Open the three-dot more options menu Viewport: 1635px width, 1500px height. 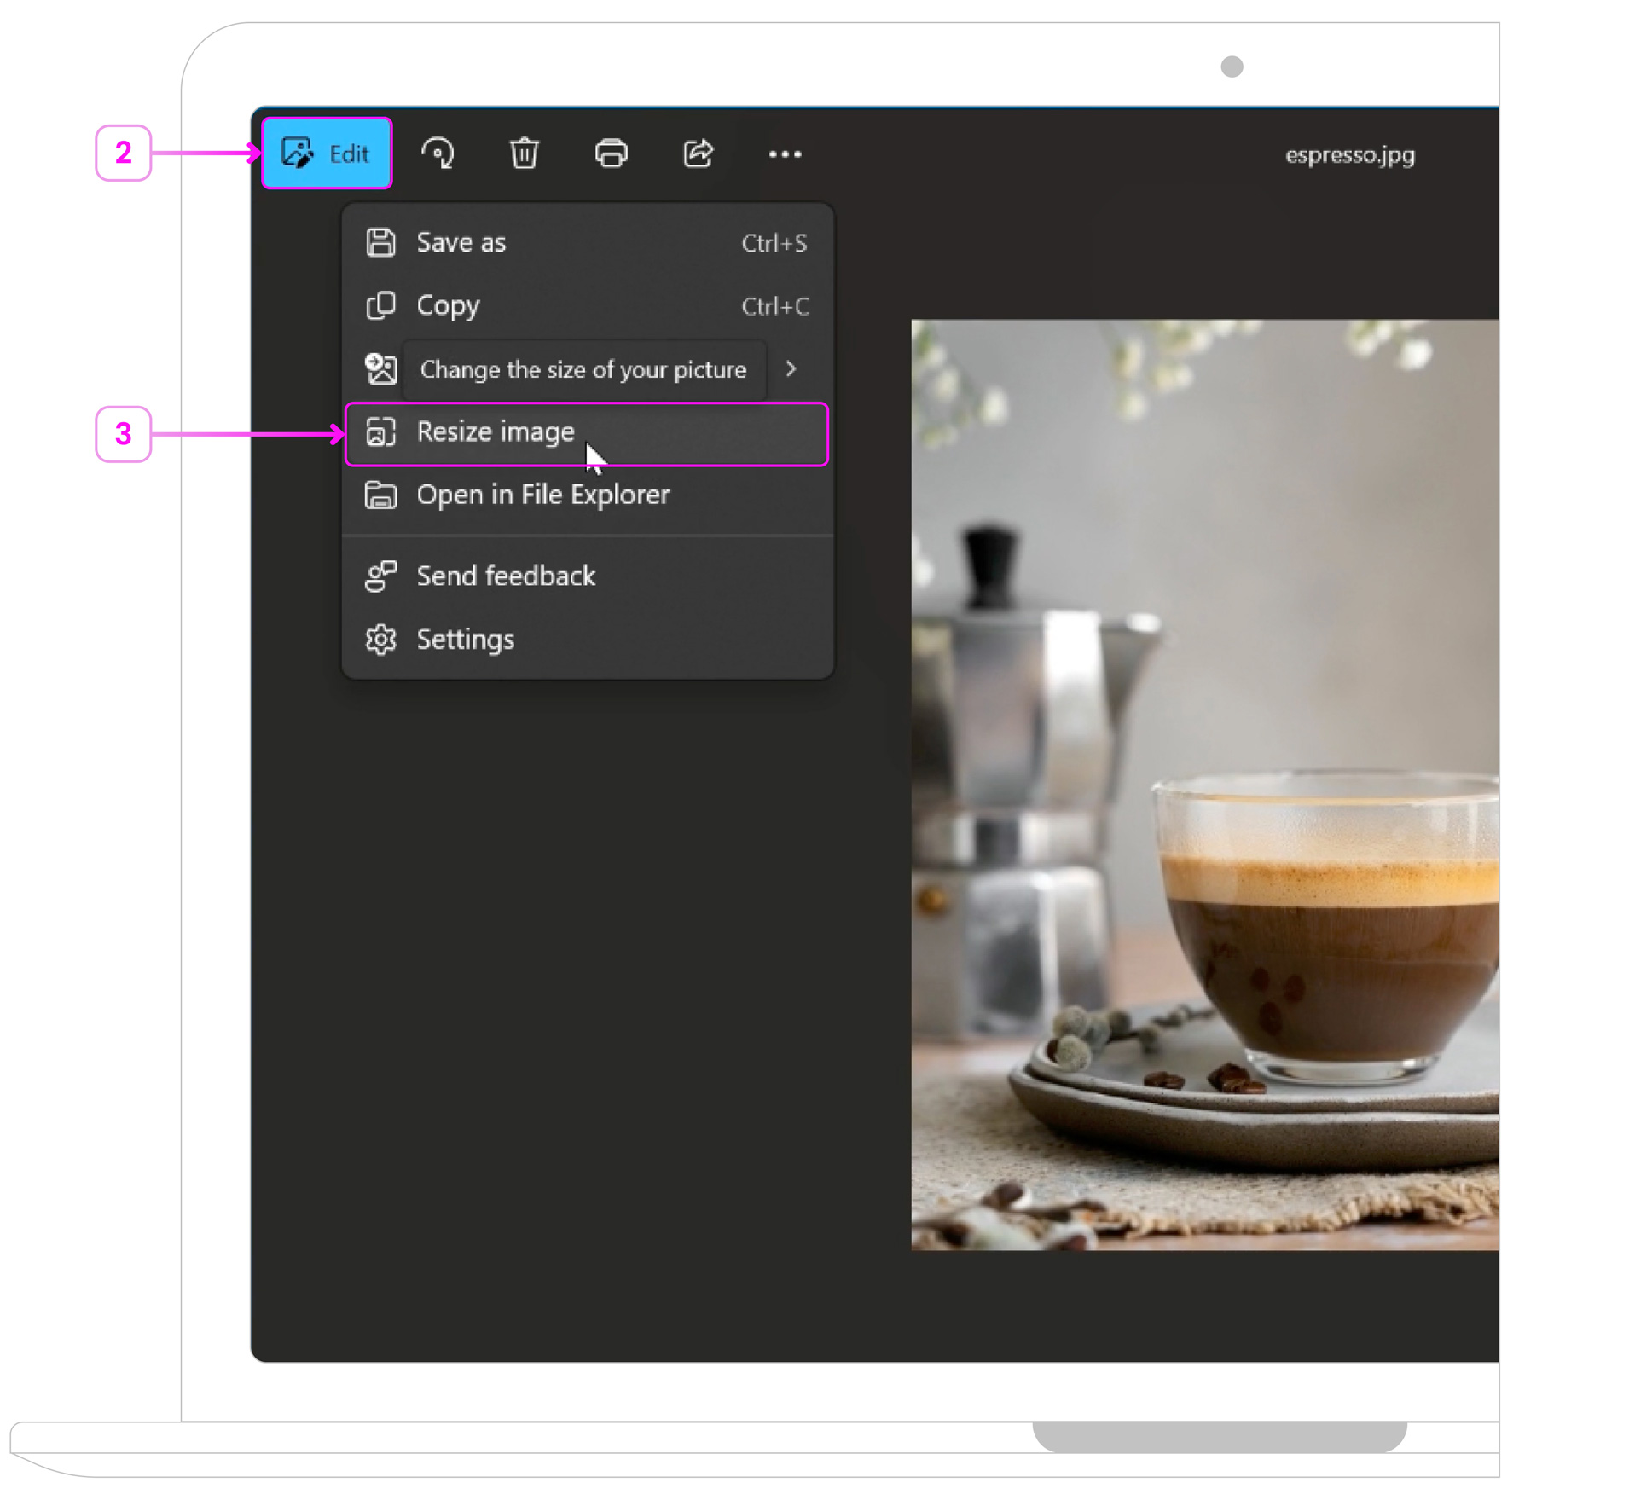click(785, 154)
